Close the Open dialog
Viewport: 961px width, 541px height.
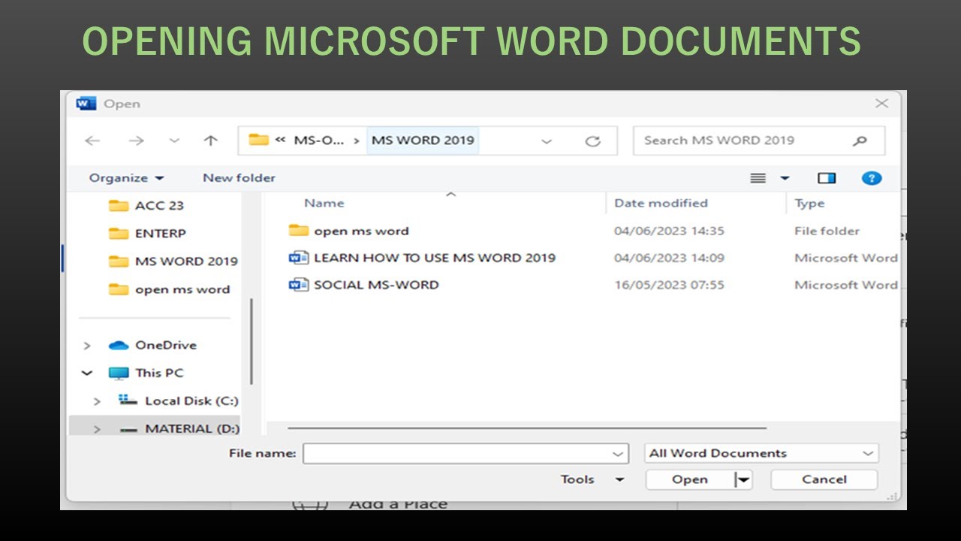[x=882, y=104]
